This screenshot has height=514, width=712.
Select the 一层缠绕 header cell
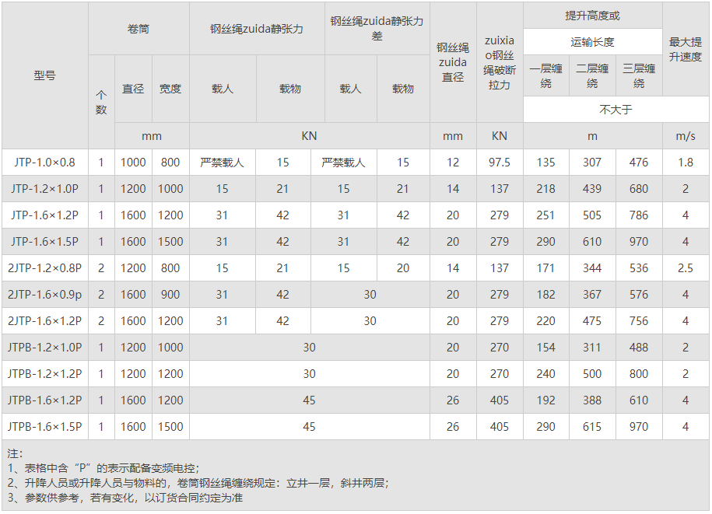click(x=546, y=75)
